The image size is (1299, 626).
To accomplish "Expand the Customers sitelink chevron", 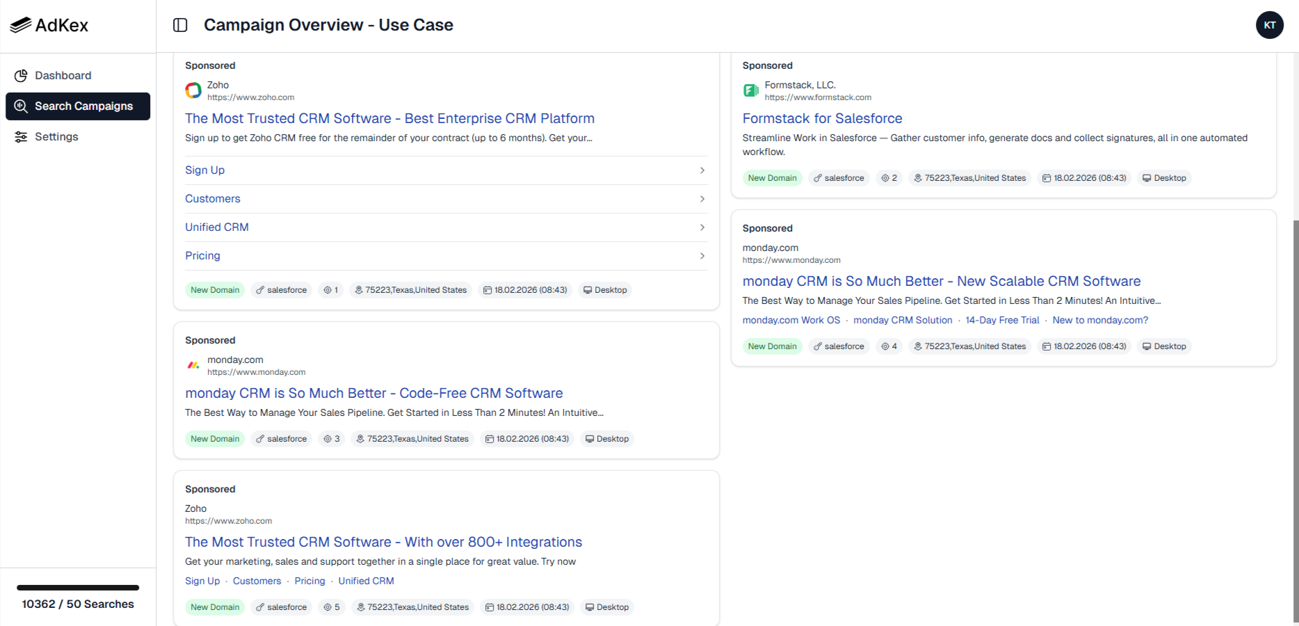I will 702,199.
